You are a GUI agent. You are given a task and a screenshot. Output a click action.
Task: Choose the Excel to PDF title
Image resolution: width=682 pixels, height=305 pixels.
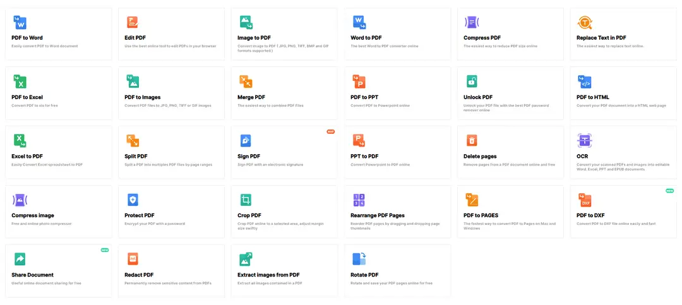27,156
